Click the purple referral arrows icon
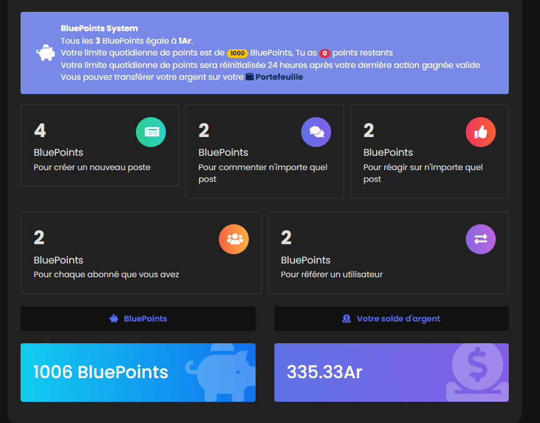The height and width of the screenshot is (423, 540). (481, 239)
